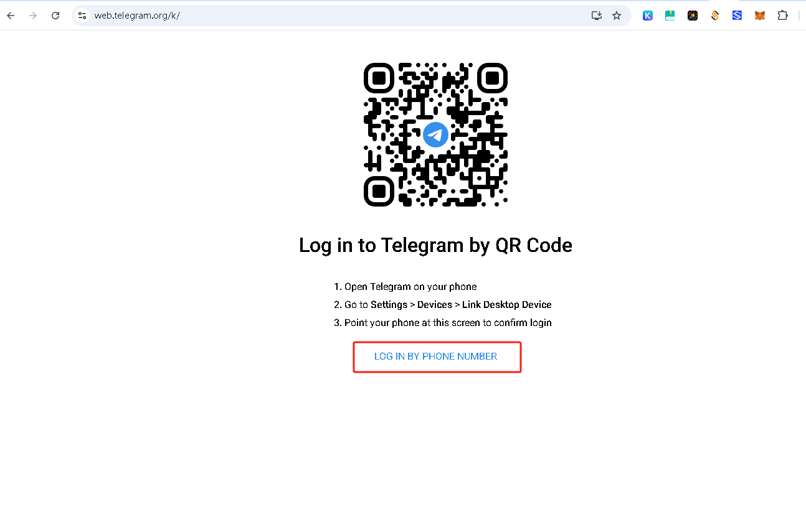Open the orange S chain-link extension

click(x=715, y=16)
